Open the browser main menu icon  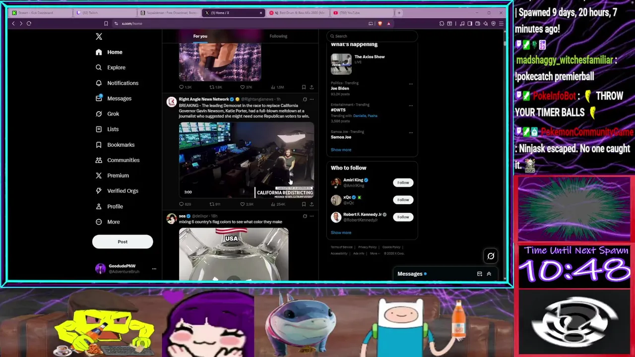click(x=501, y=23)
